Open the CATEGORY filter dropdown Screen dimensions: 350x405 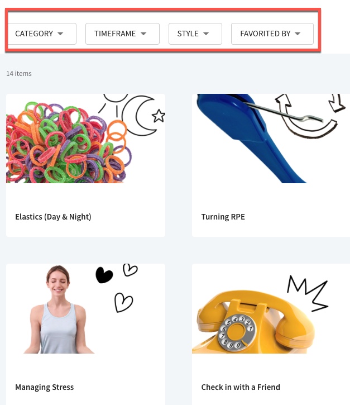coord(42,34)
